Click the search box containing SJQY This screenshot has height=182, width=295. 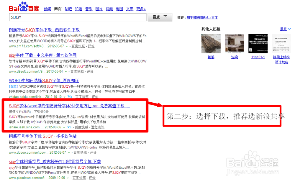[78, 17]
